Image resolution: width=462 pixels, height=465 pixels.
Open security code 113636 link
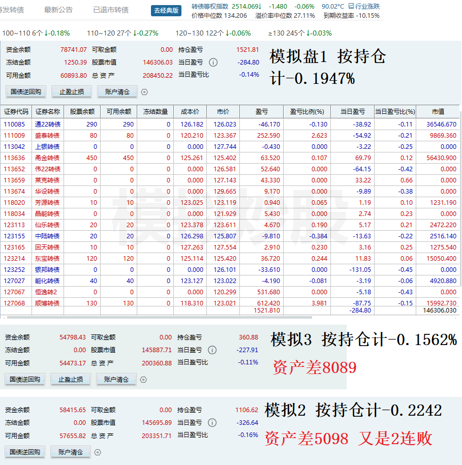coord(14,158)
